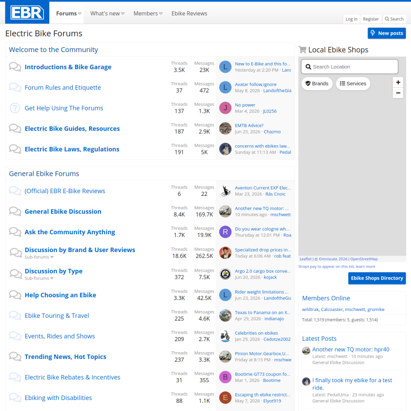Open Members Online heading link

(x=326, y=298)
